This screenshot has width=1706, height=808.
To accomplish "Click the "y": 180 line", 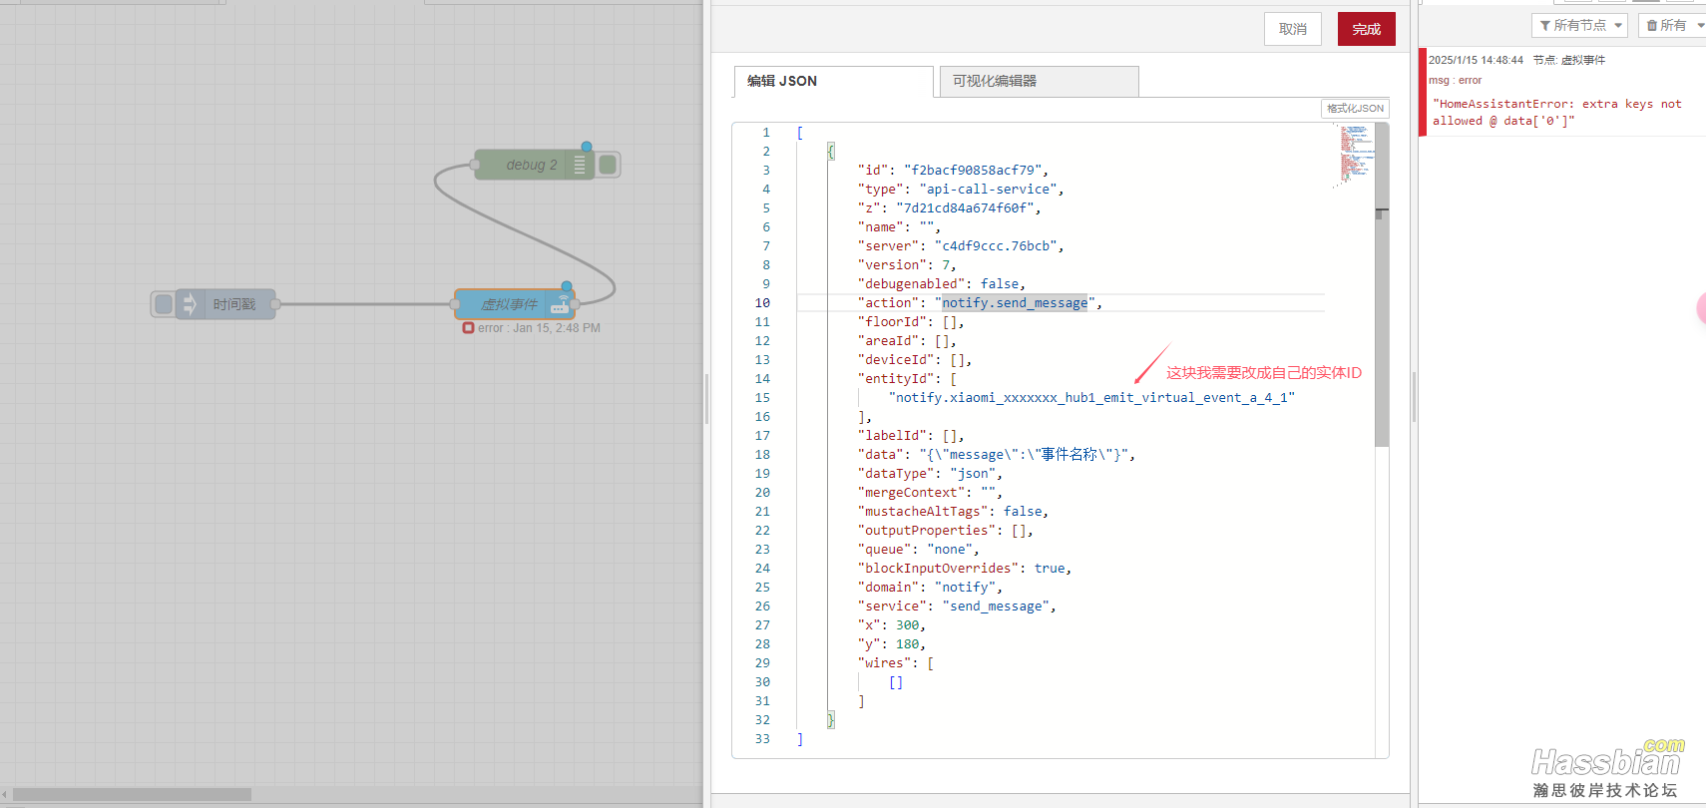I will 892,643.
